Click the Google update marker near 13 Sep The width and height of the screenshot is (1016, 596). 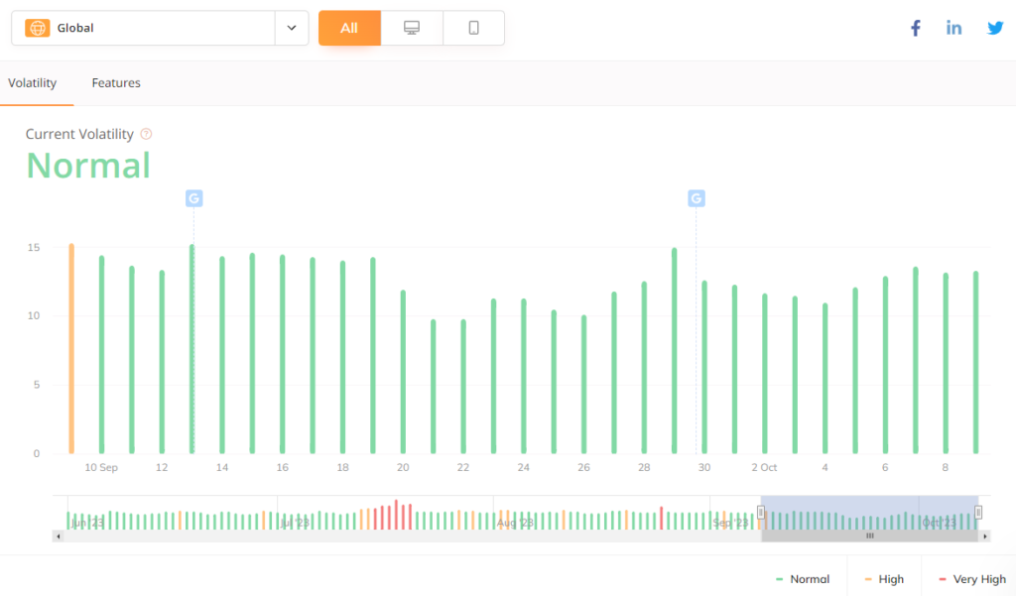click(x=193, y=198)
